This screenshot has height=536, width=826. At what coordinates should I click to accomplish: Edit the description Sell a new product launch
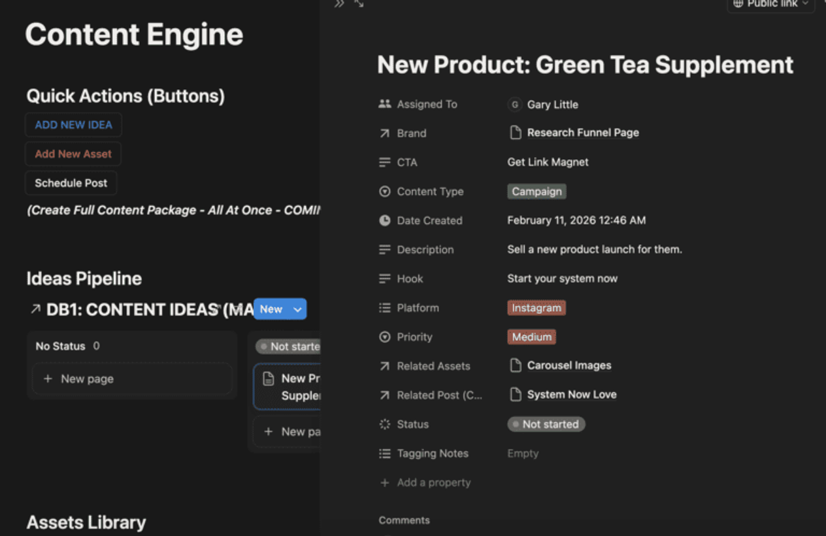pos(594,250)
